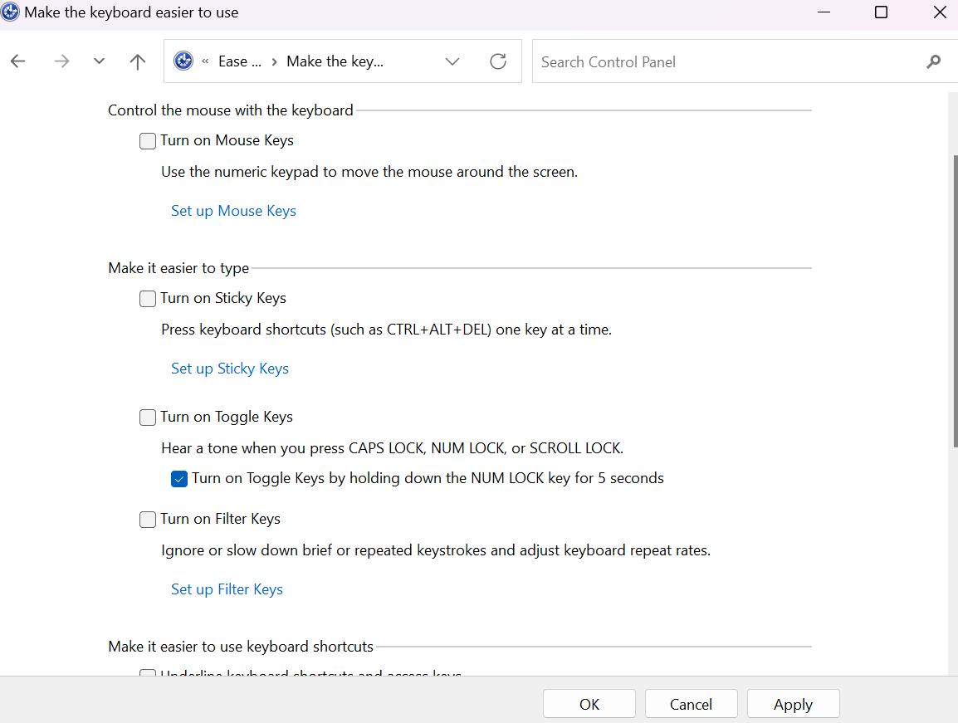Open the address bar breadcrumb dropdown
The height and width of the screenshot is (723, 958).
452,61
